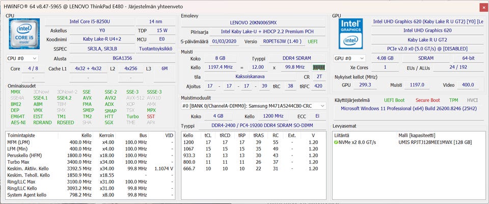Click the red SST feature flag
The image size is (489, 204).
point(151,116)
